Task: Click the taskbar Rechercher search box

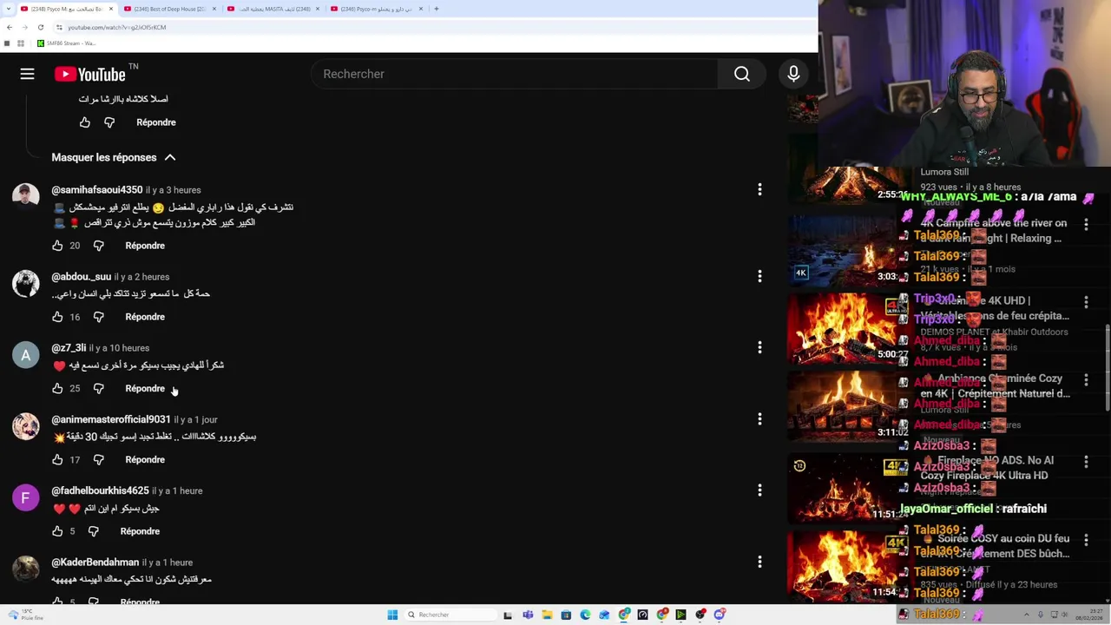Action: tap(450, 615)
